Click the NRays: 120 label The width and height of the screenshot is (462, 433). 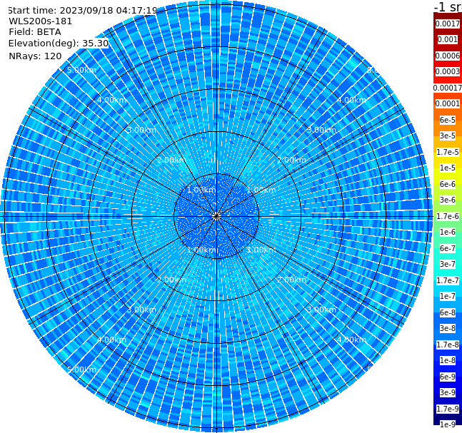point(35,56)
